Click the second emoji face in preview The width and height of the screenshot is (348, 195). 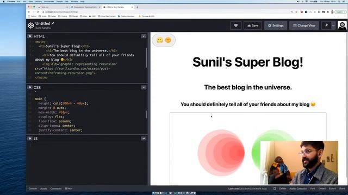(x=168, y=40)
